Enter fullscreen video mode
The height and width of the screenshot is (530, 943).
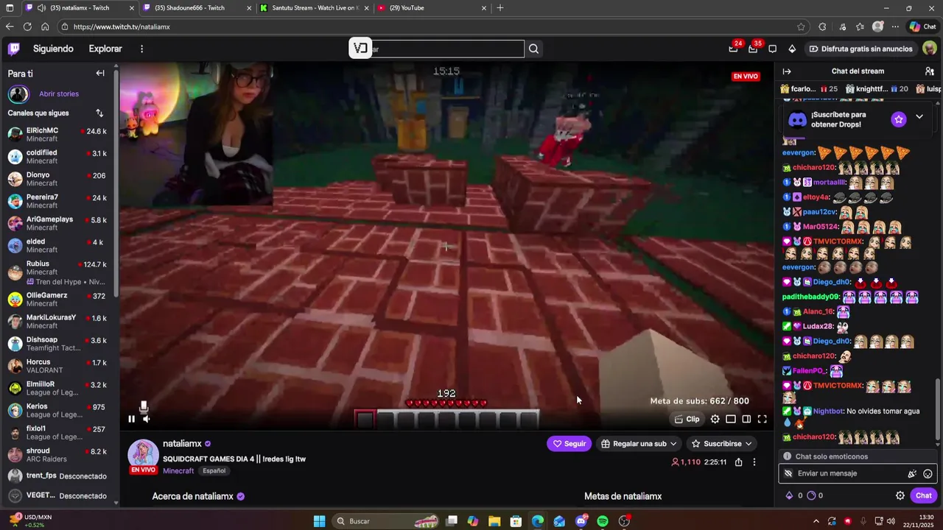pyautogui.click(x=763, y=419)
